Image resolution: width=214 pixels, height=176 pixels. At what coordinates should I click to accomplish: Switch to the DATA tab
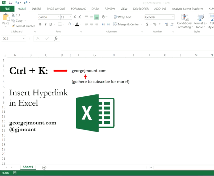pyautogui.click(x=95, y=9)
